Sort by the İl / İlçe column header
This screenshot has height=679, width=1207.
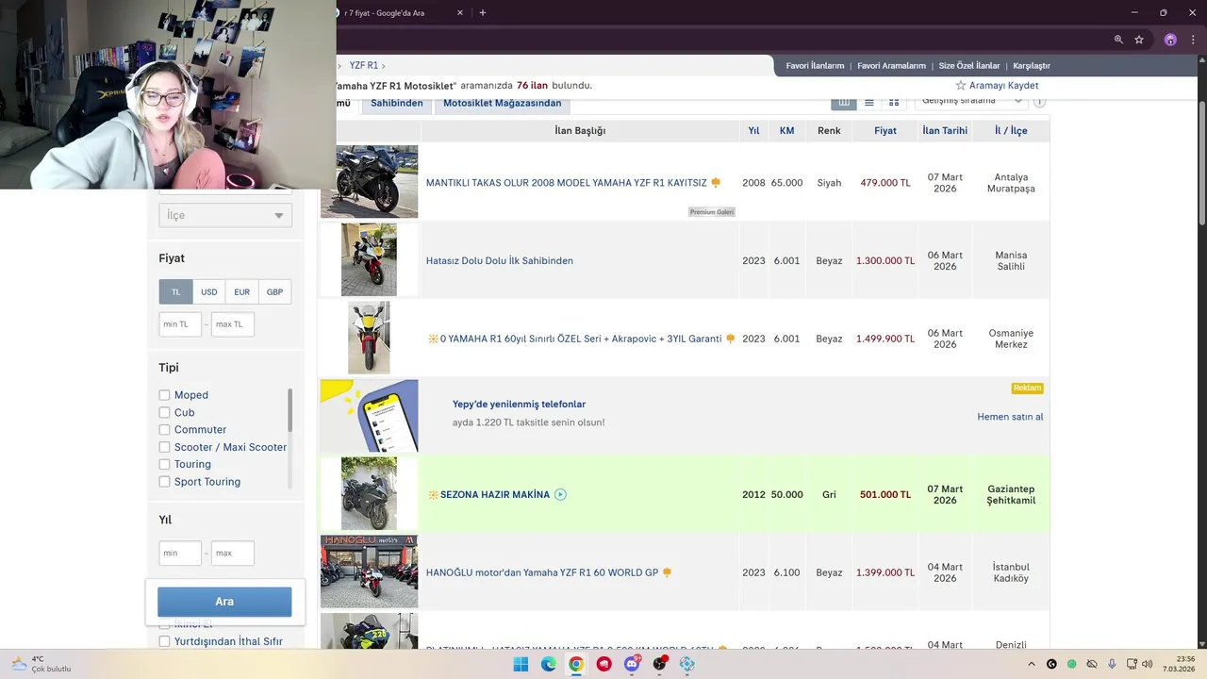[1011, 131]
